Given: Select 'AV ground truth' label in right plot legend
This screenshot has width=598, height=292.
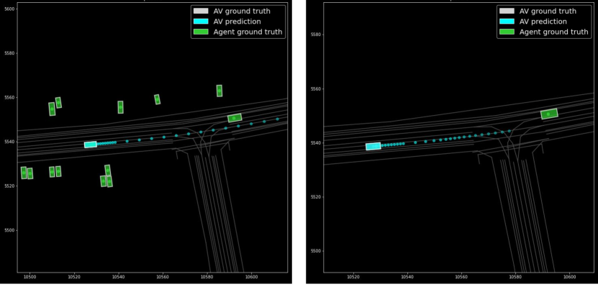Looking at the screenshot, I should click(x=548, y=11).
